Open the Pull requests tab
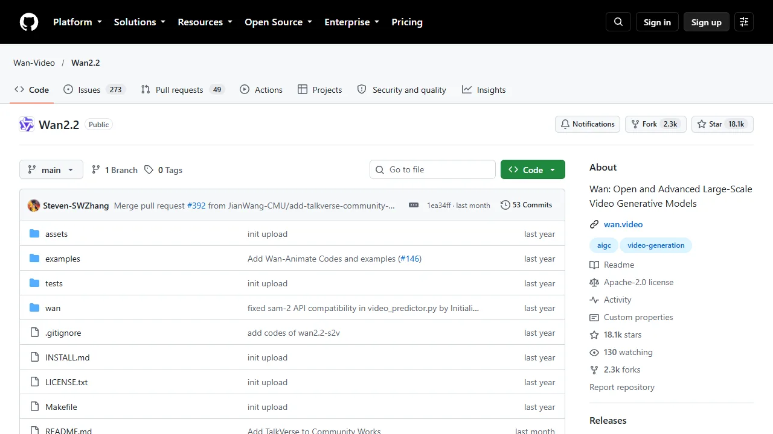Screen dimensions: 773x434 pyautogui.click(x=183, y=90)
